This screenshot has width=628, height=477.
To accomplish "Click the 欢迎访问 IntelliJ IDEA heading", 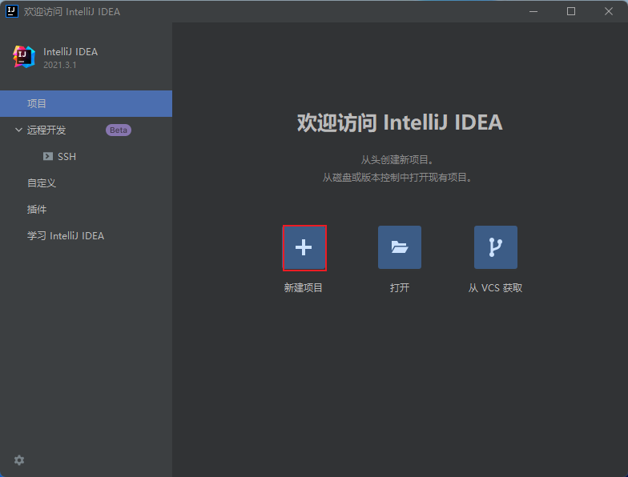I will 400,122.
